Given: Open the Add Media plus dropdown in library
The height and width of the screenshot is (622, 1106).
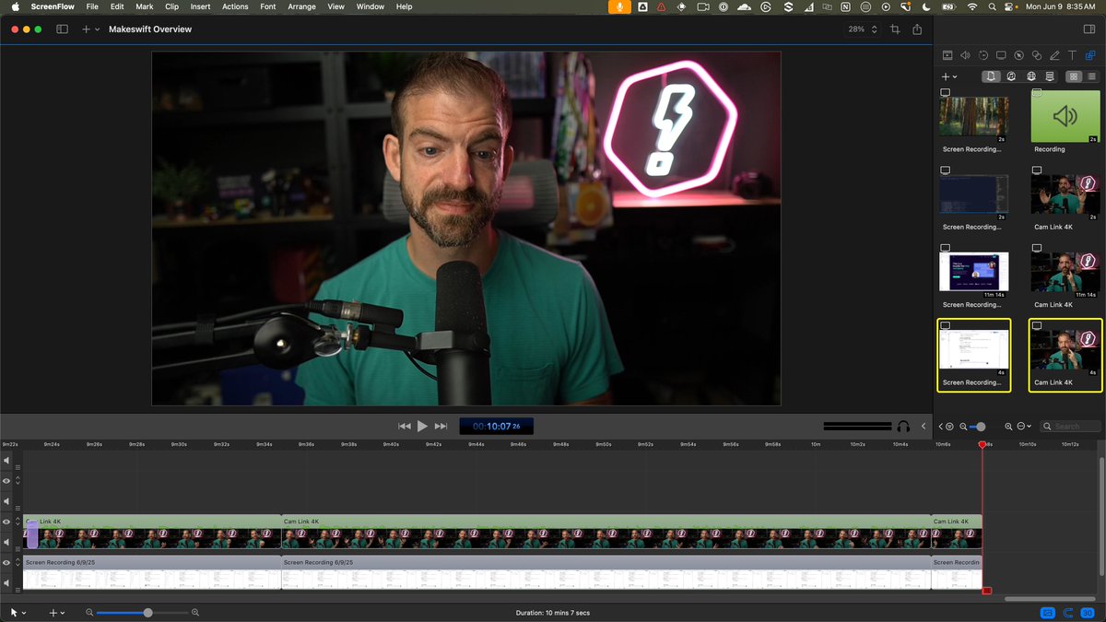Looking at the screenshot, I should click(x=949, y=76).
